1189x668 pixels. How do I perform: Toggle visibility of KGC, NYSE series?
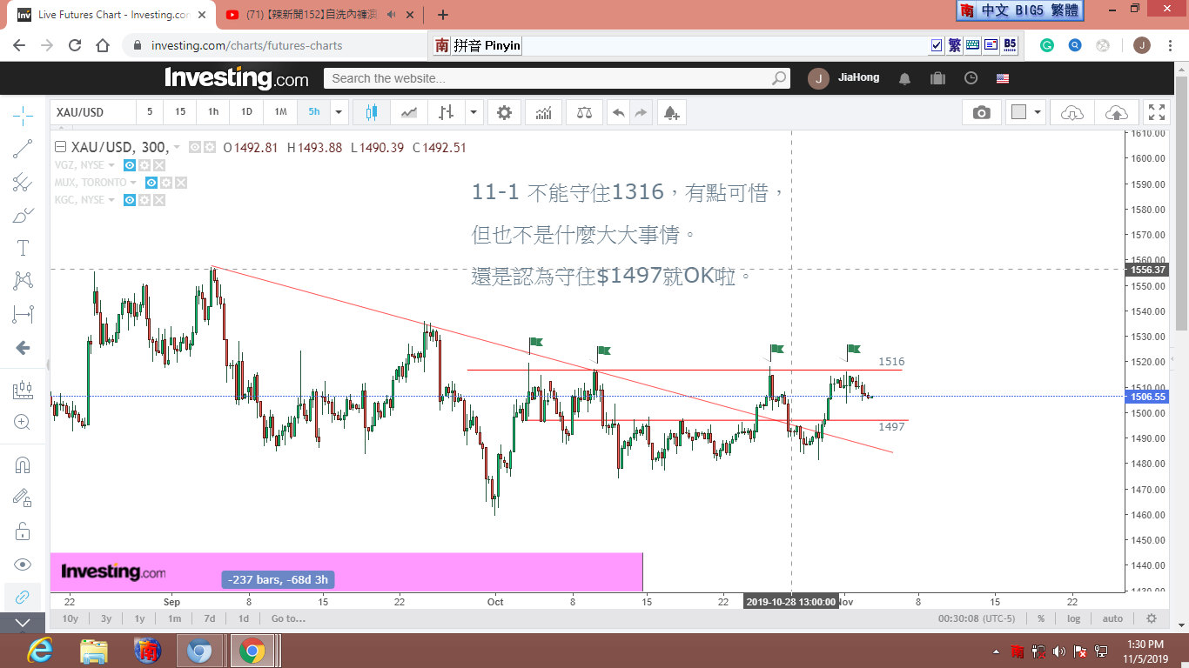tap(130, 200)
